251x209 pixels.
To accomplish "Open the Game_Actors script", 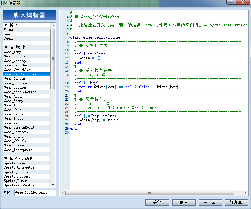I will tap(27, 105).
